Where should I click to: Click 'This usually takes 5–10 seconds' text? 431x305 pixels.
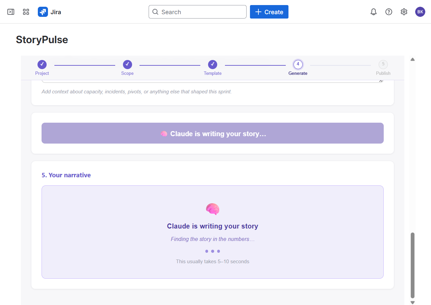(x=212, y=261)
